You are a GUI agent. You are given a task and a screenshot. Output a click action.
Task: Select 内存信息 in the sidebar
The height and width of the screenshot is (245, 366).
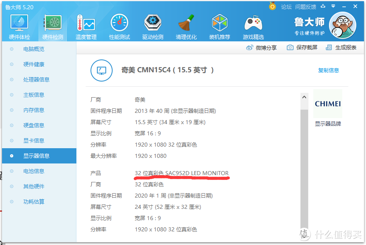coord(39,110)
